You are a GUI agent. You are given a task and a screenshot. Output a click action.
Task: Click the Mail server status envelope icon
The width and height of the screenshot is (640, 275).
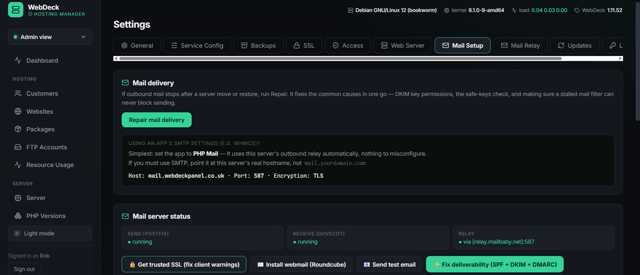[125, 216]
